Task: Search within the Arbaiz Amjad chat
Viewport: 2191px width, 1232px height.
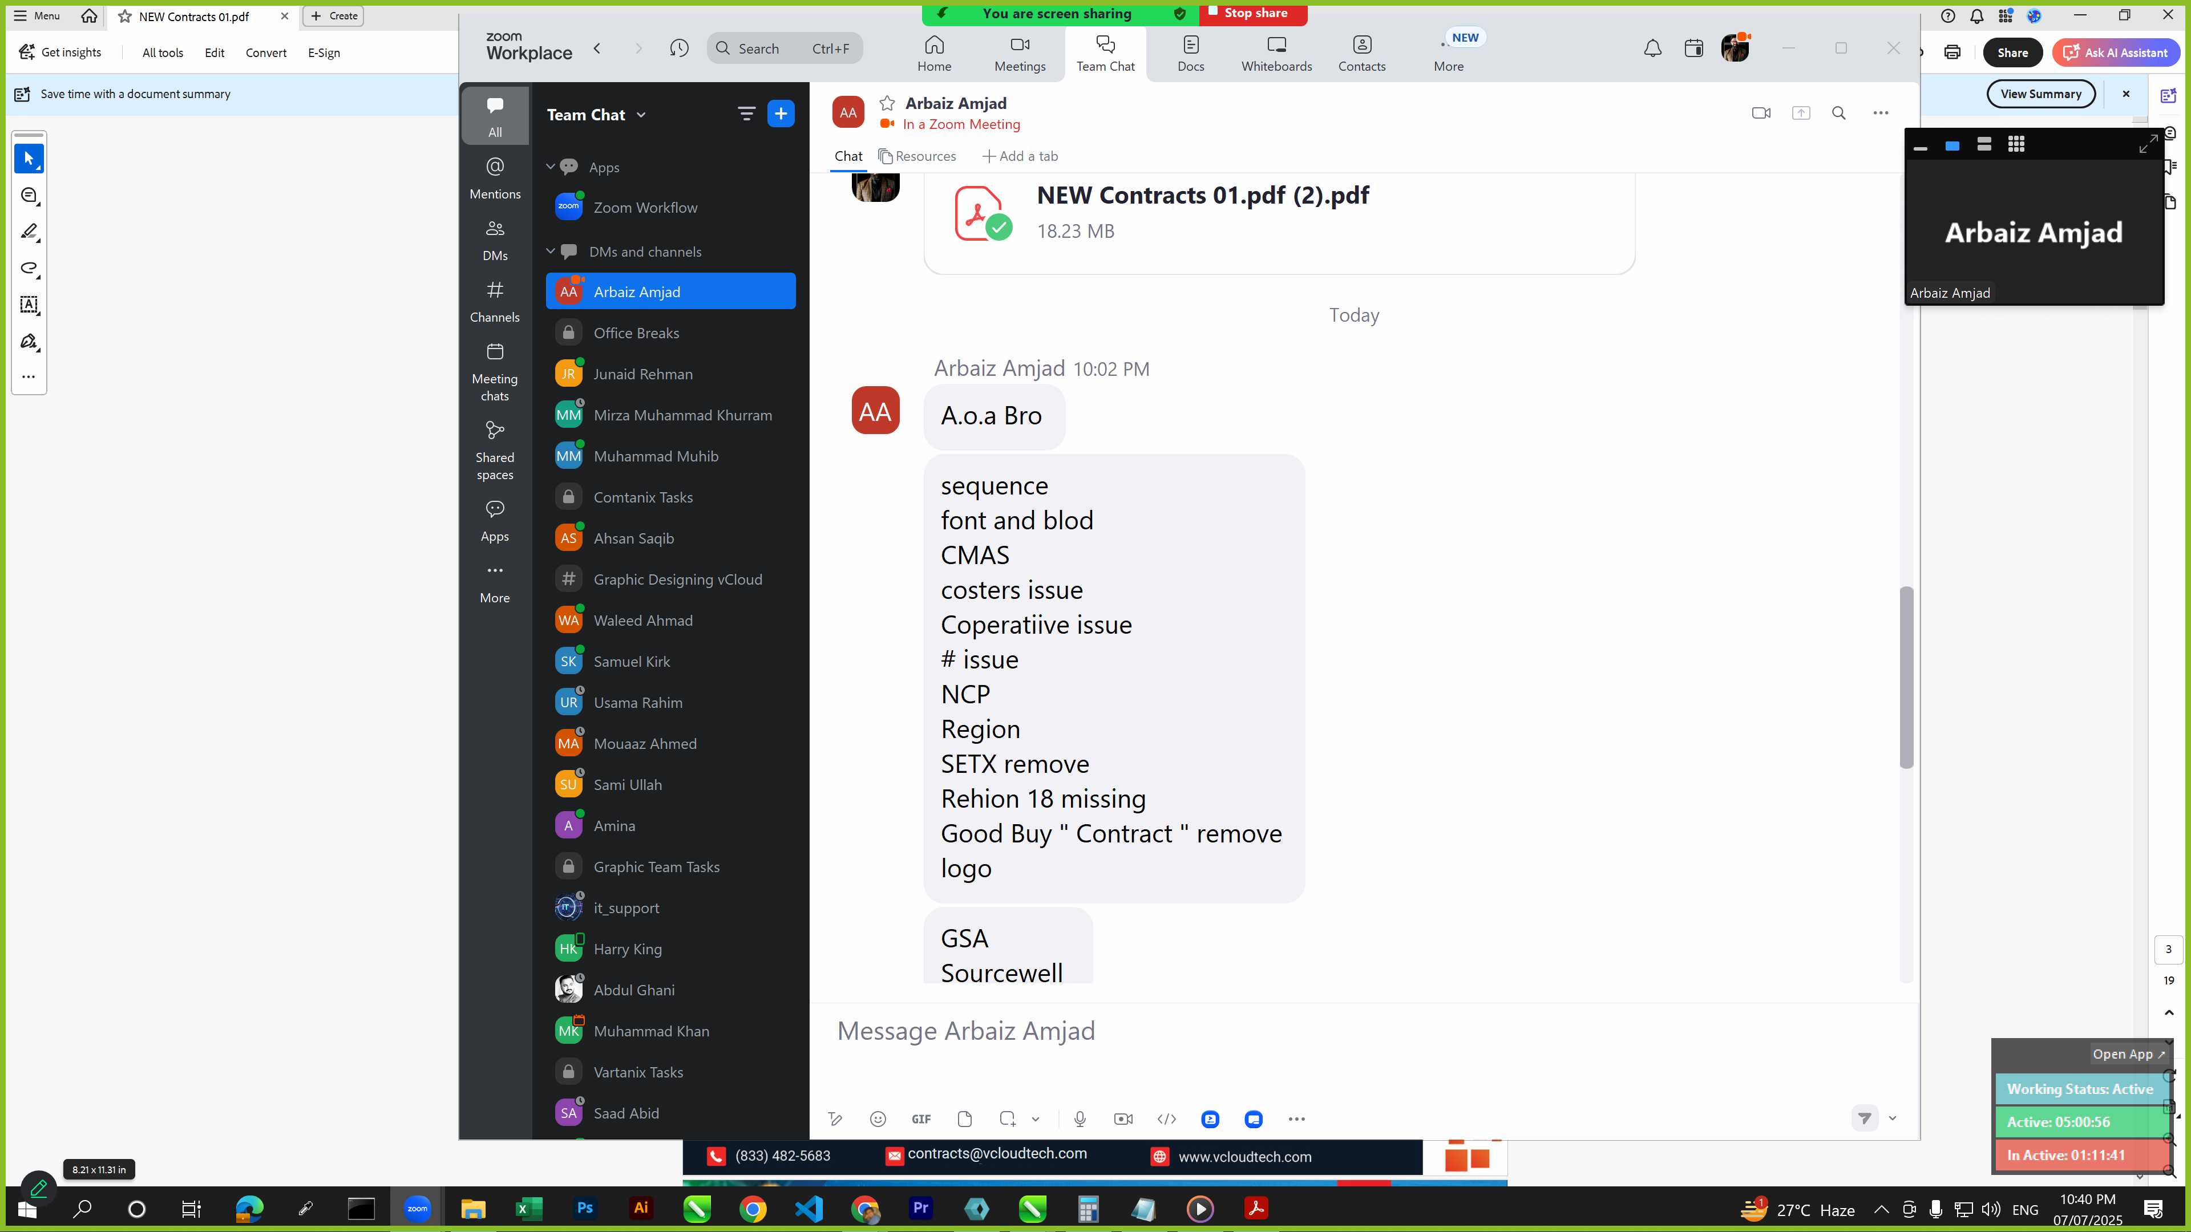Action: pos(1839,112)
